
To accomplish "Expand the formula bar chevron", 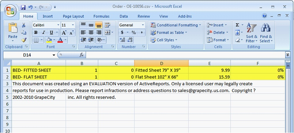I will tap(288, 55).
